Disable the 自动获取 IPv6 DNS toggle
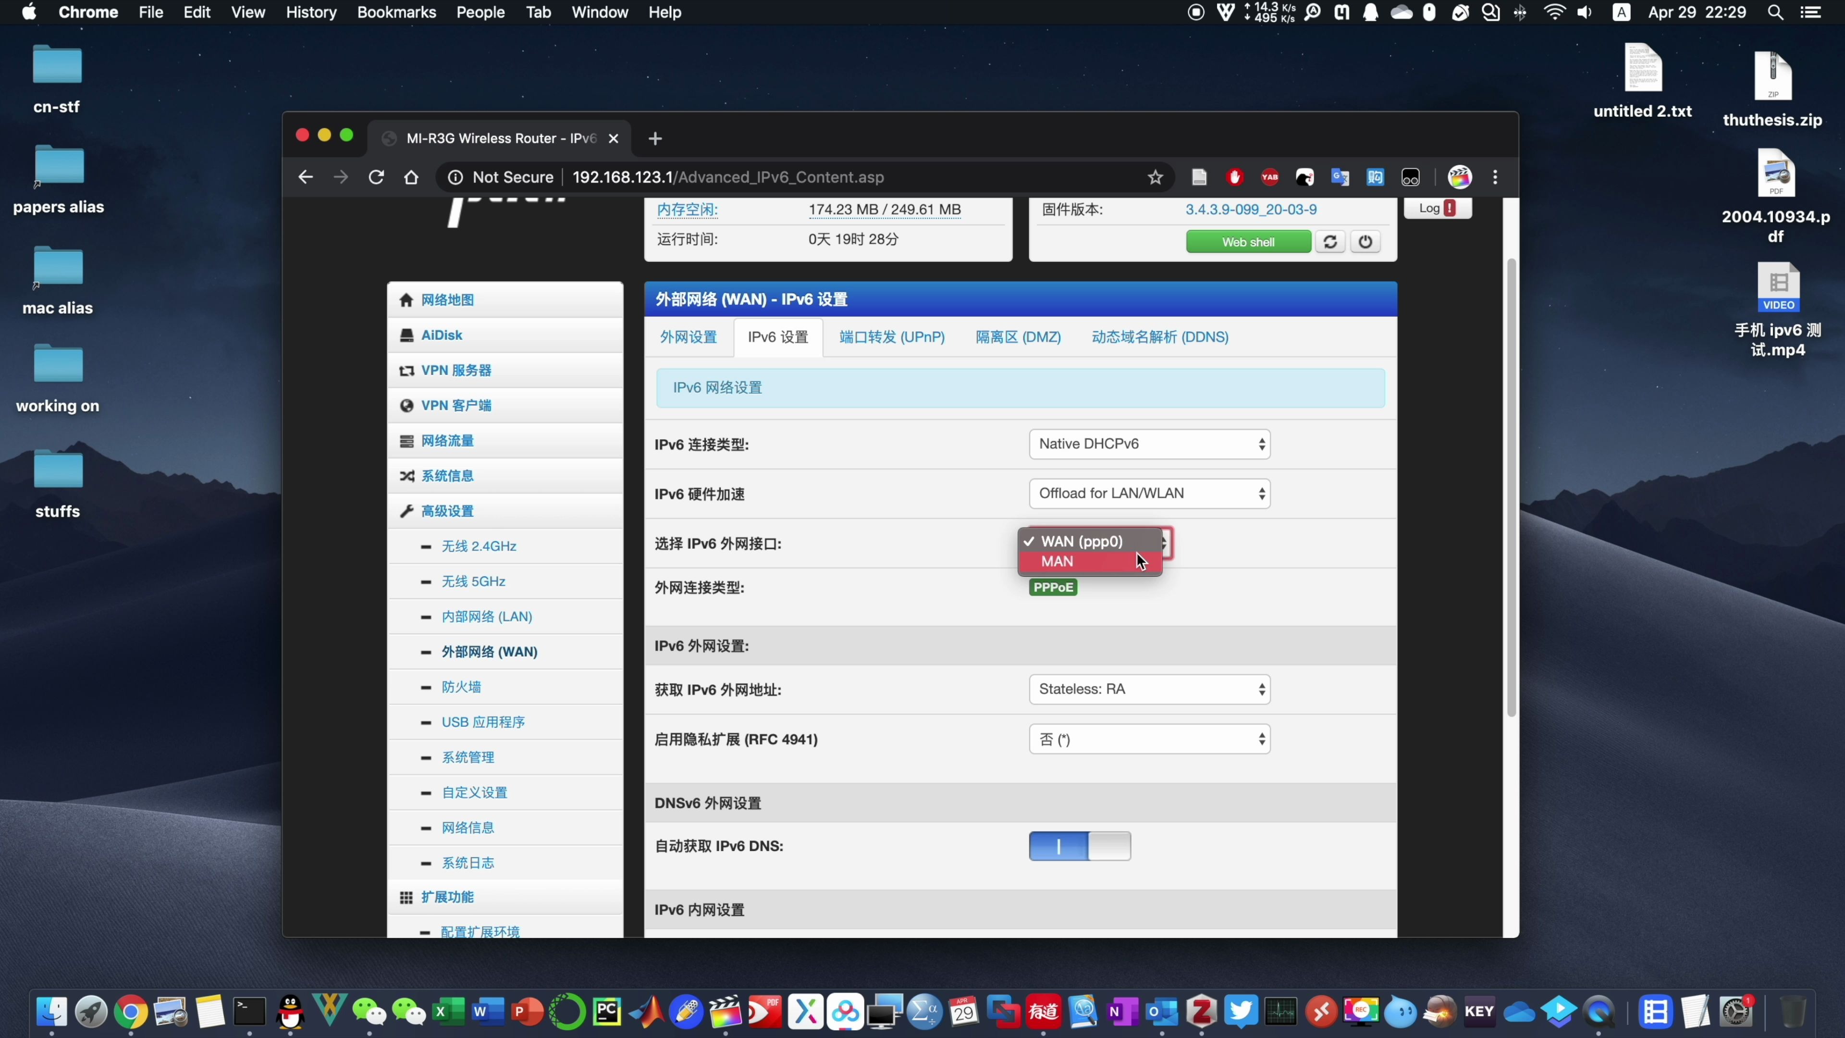 click(x=1079, y=846)
